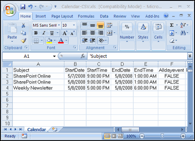Go to the Review tab
Viewport: 195px width, 141px height.
click(x=120, y=16)
